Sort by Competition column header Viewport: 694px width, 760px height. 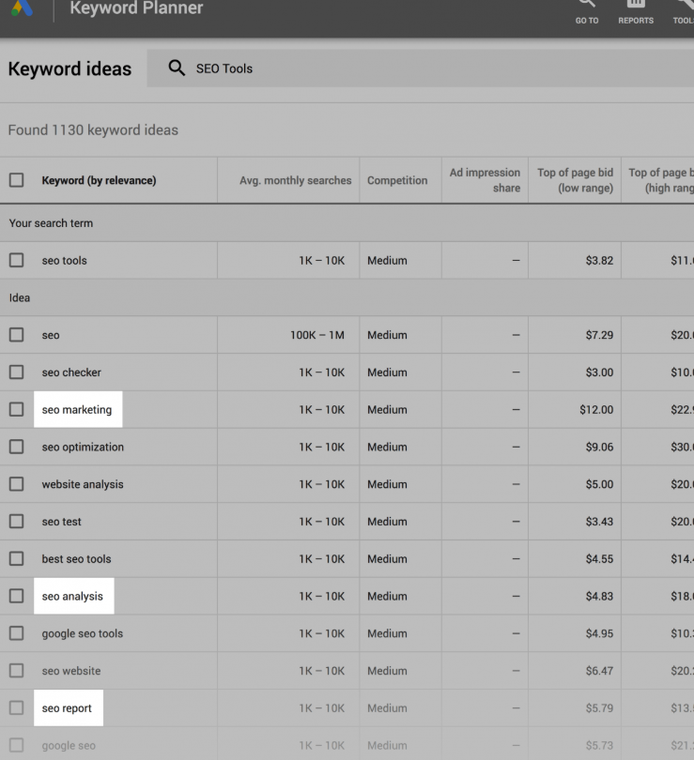click(x=397, y=180)
